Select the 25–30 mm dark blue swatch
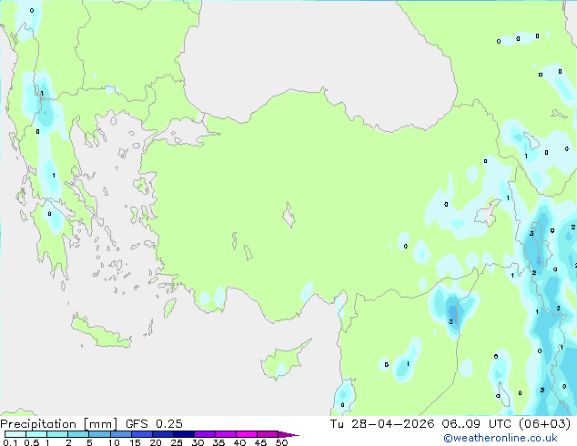The height and width of the screenshot is (446, 577). (x=184, y=434)
